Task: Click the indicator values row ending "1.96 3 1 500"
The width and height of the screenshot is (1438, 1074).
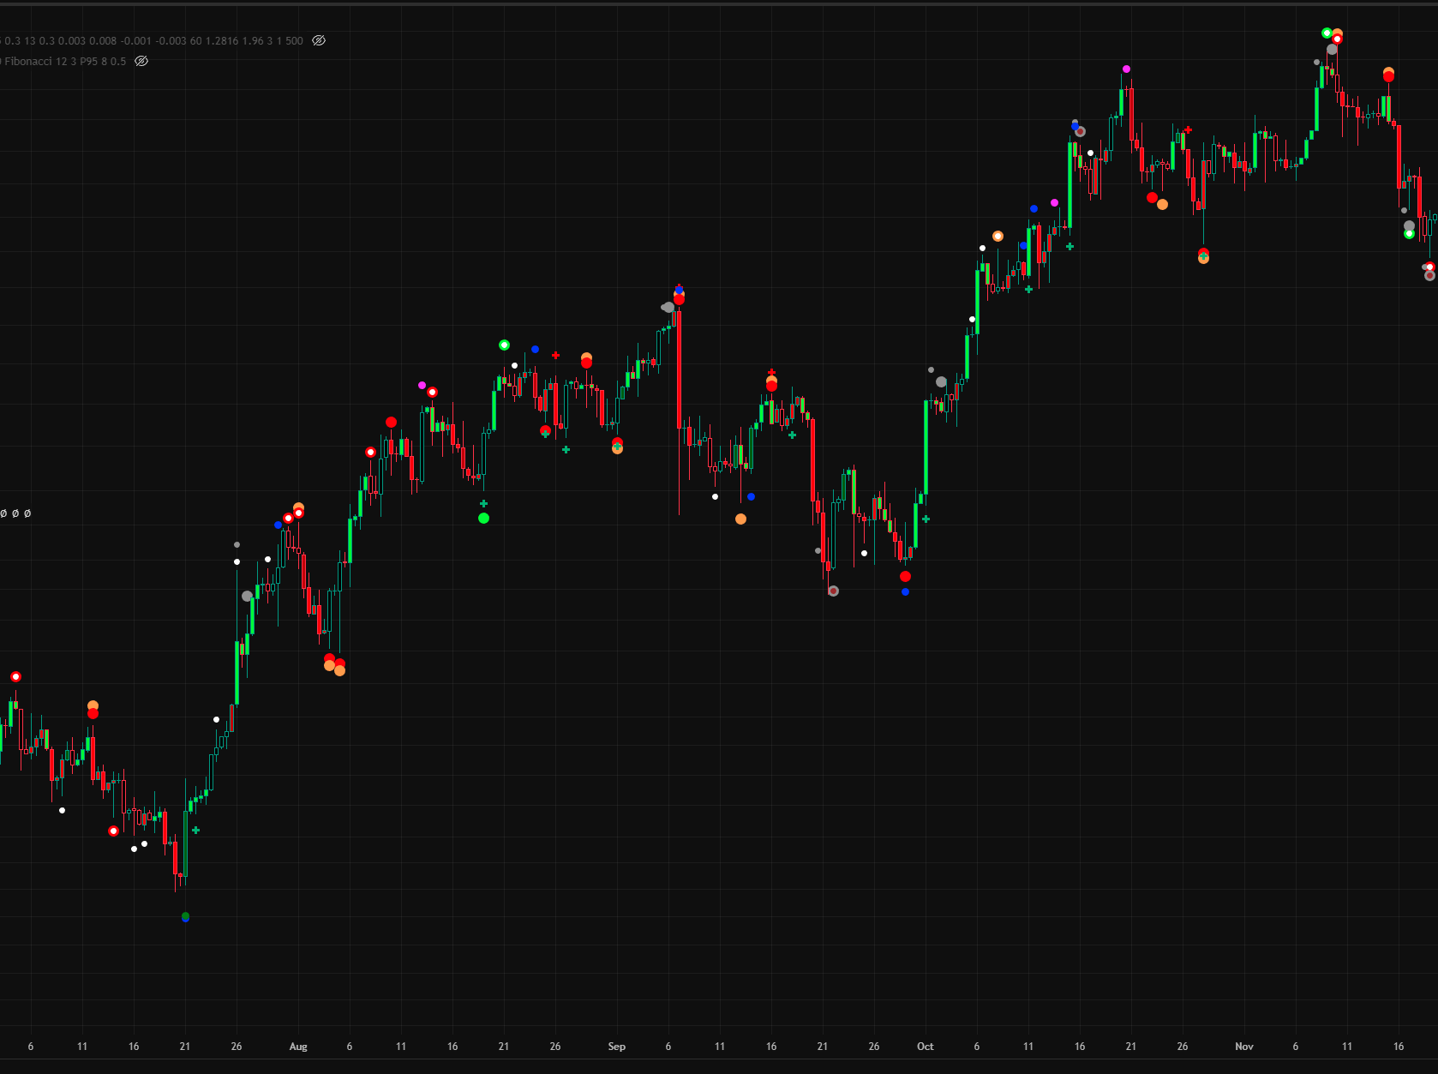Action: pos(154,41)
